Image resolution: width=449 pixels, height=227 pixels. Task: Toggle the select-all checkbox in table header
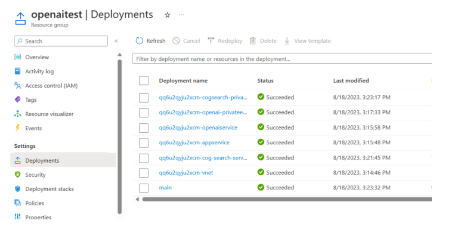tap(144, 80)
